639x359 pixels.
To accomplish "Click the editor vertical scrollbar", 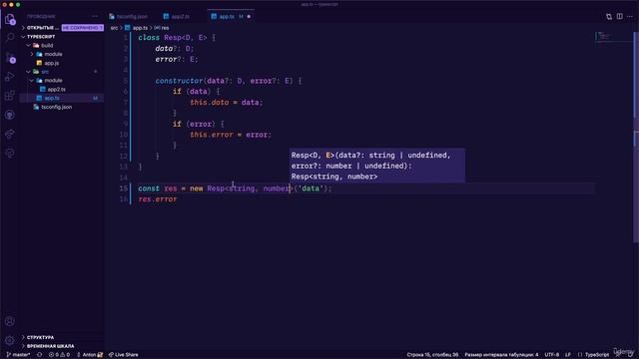I will [x=637, y=139].
